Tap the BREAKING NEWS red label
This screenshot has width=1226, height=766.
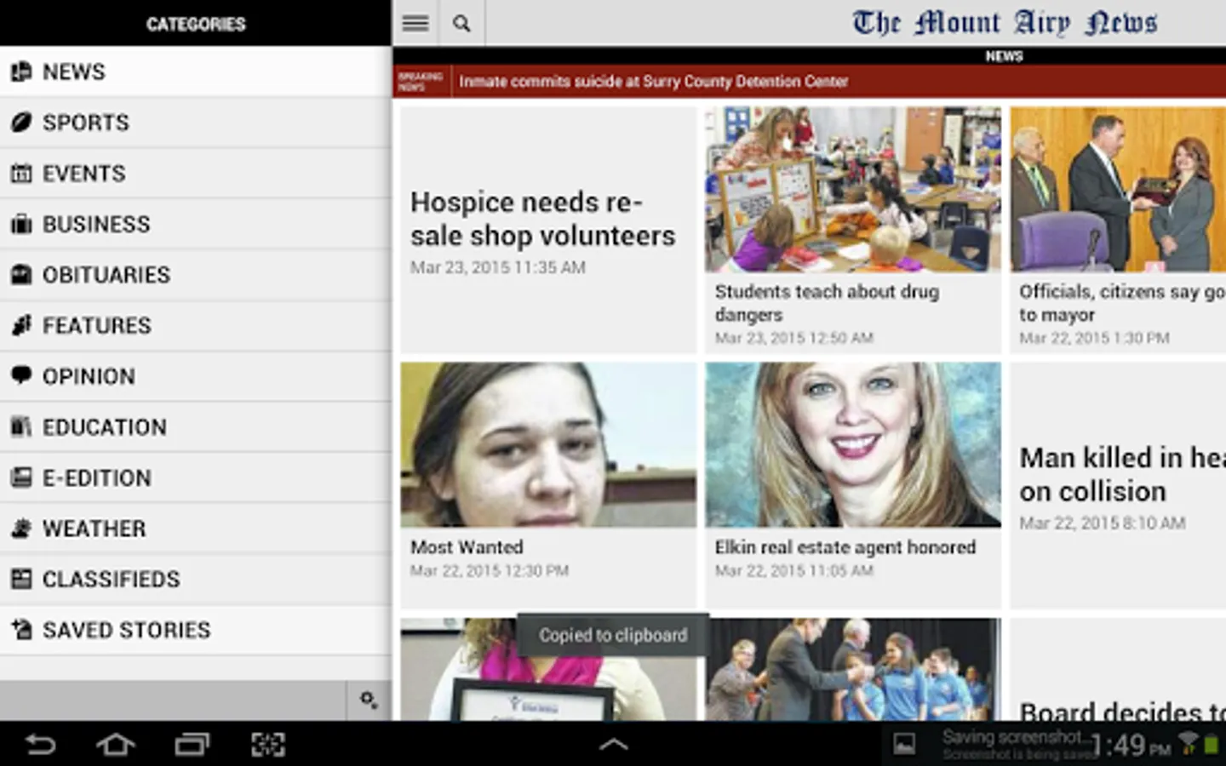coord(421,82)
